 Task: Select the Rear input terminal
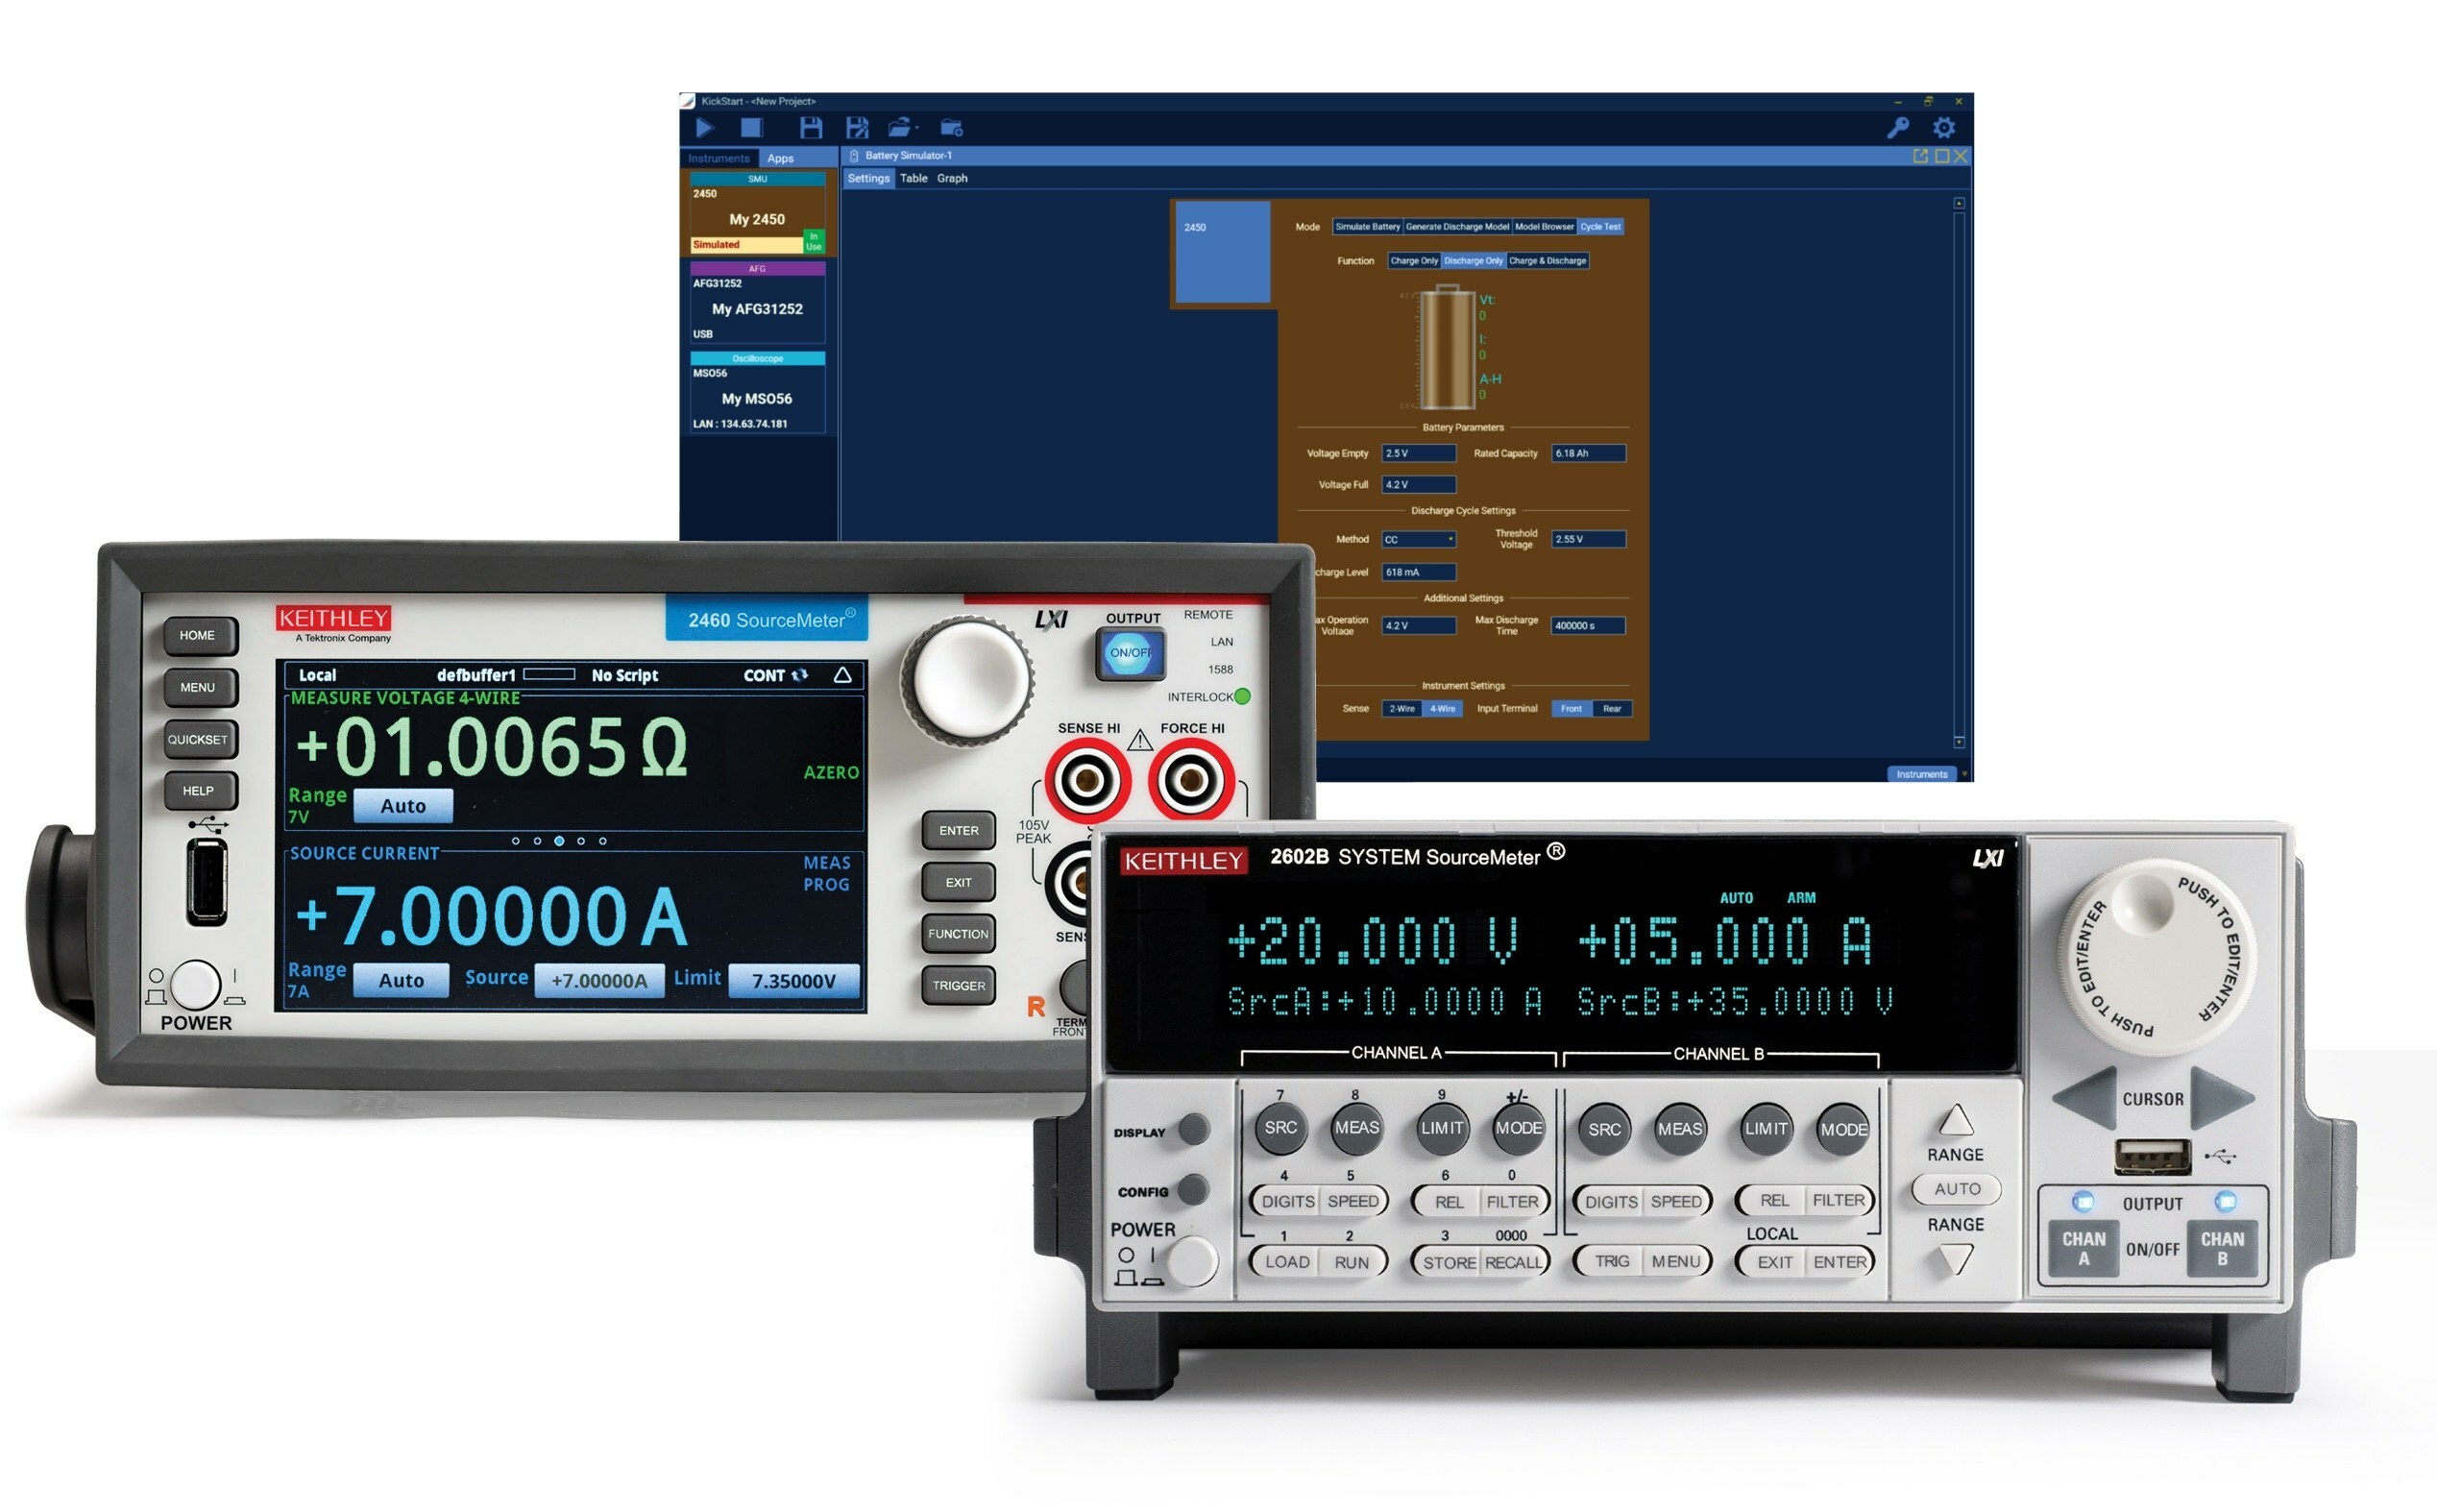pos(1611,709)
